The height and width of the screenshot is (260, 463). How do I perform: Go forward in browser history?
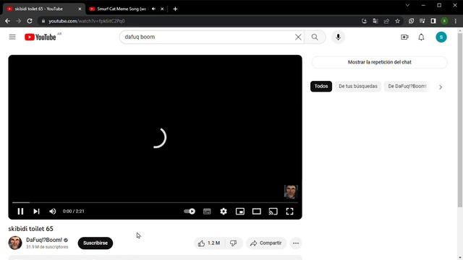pyautogui.click(x=18, y=21)
